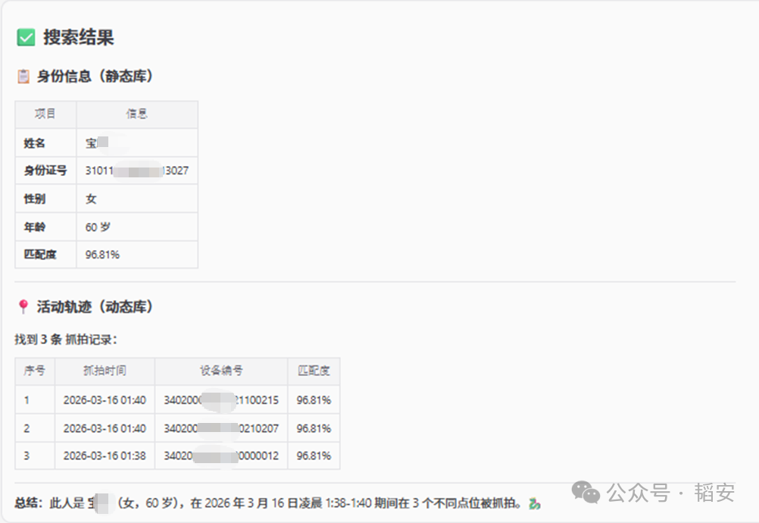Click the device number ending 0000012
Image resolution: width=759 pixels, height=523 pixels.
[x=221, y=456]
